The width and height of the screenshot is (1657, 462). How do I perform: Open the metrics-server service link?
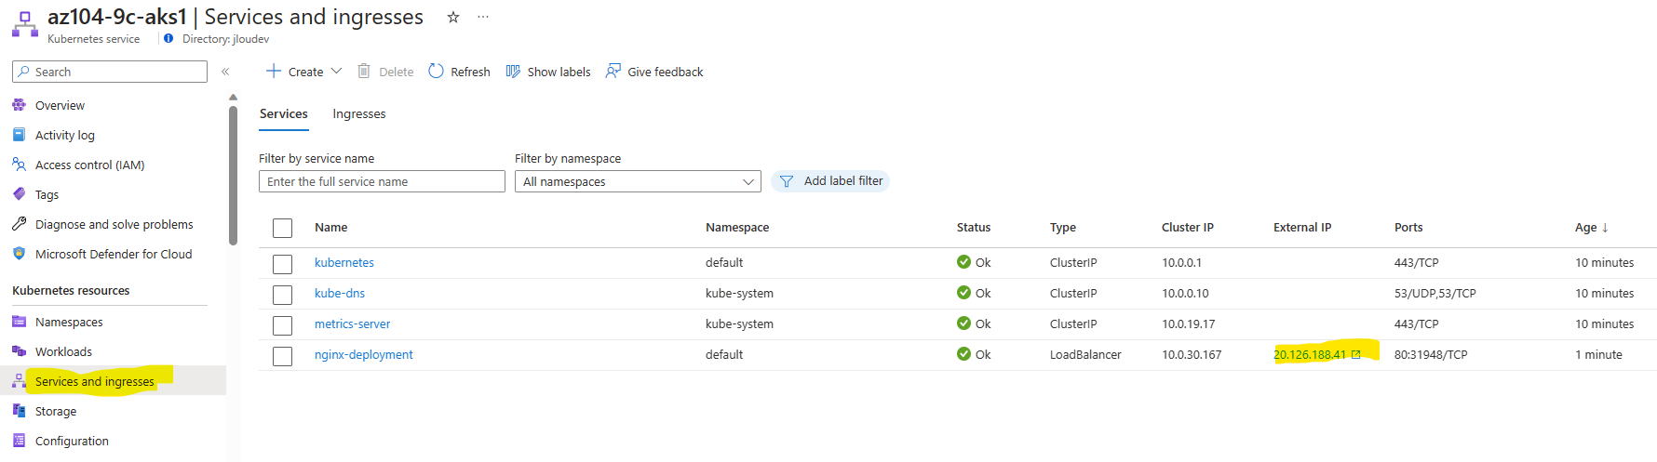point(352,323)
